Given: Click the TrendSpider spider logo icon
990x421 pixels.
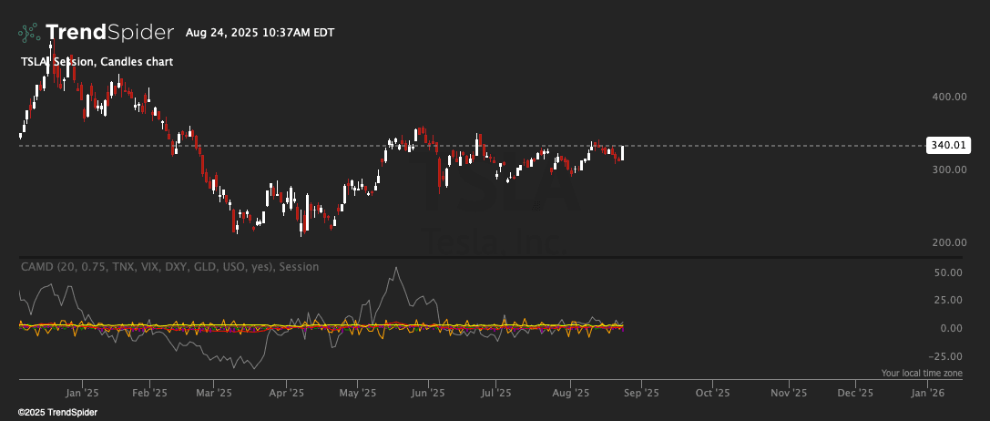Looking at the screenshot, I should pyautogui.click(x=30, y=32).
